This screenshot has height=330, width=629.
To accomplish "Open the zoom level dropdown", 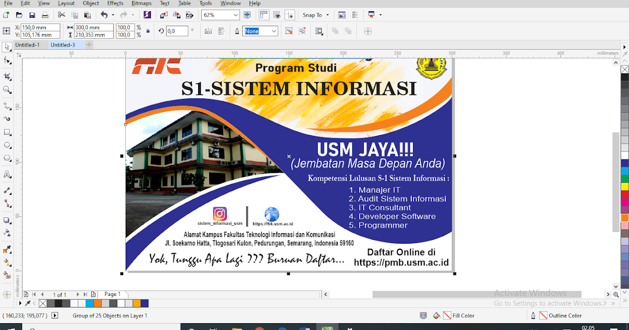I will pyautogui.click(x=235, y=15).
